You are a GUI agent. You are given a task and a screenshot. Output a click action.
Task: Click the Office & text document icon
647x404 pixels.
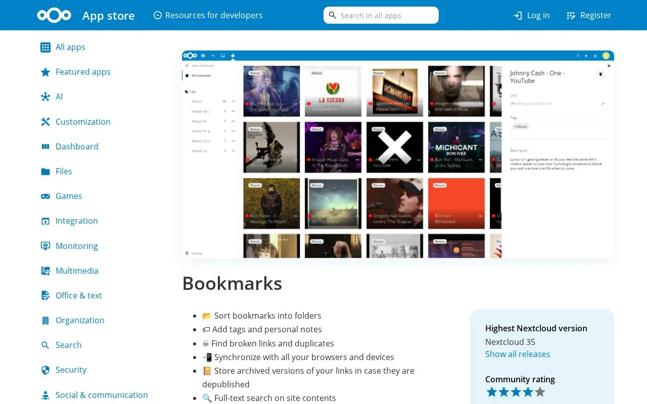[x=45, y=295]
